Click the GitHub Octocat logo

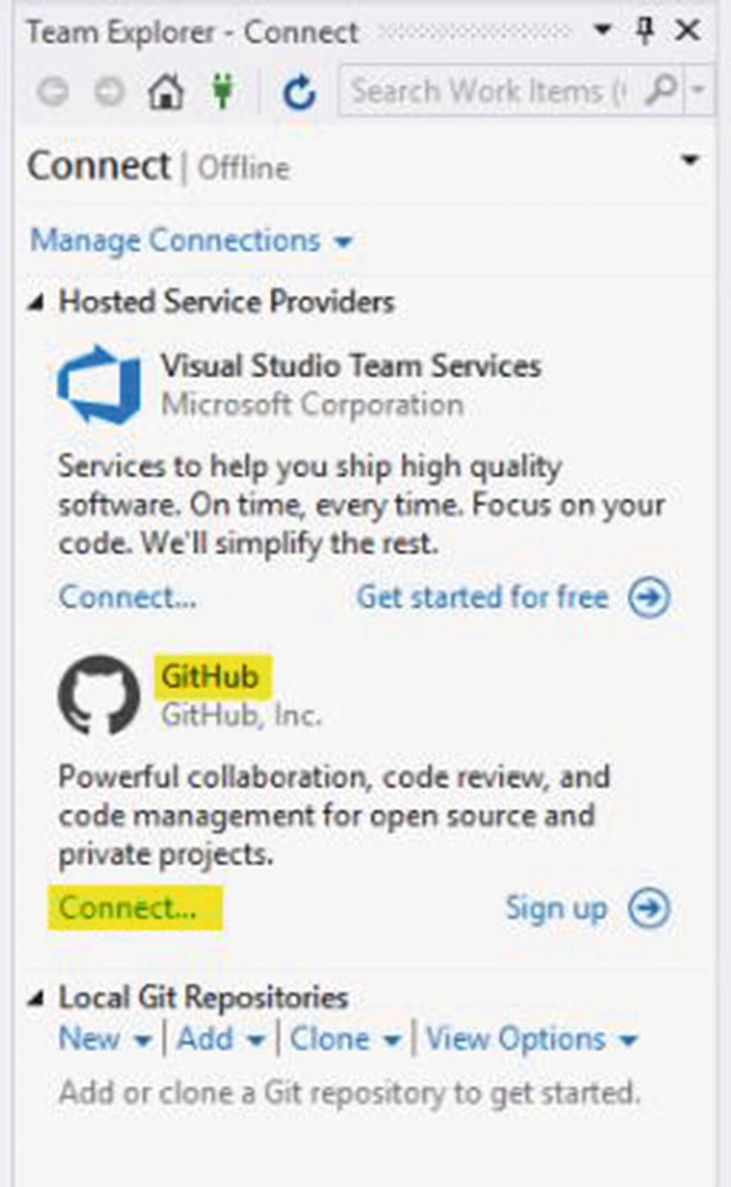98,696
